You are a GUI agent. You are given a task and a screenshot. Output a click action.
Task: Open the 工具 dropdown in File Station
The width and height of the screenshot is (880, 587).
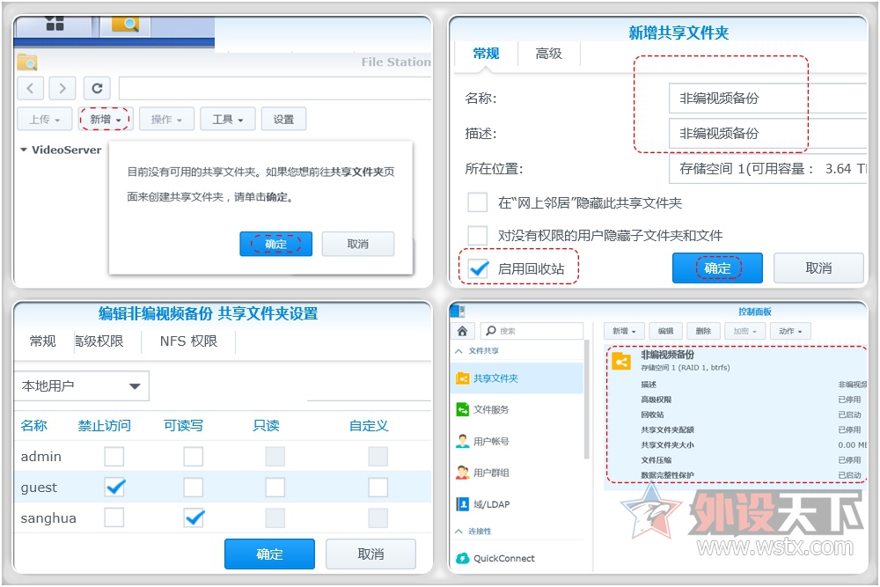[x=228, y=119]
